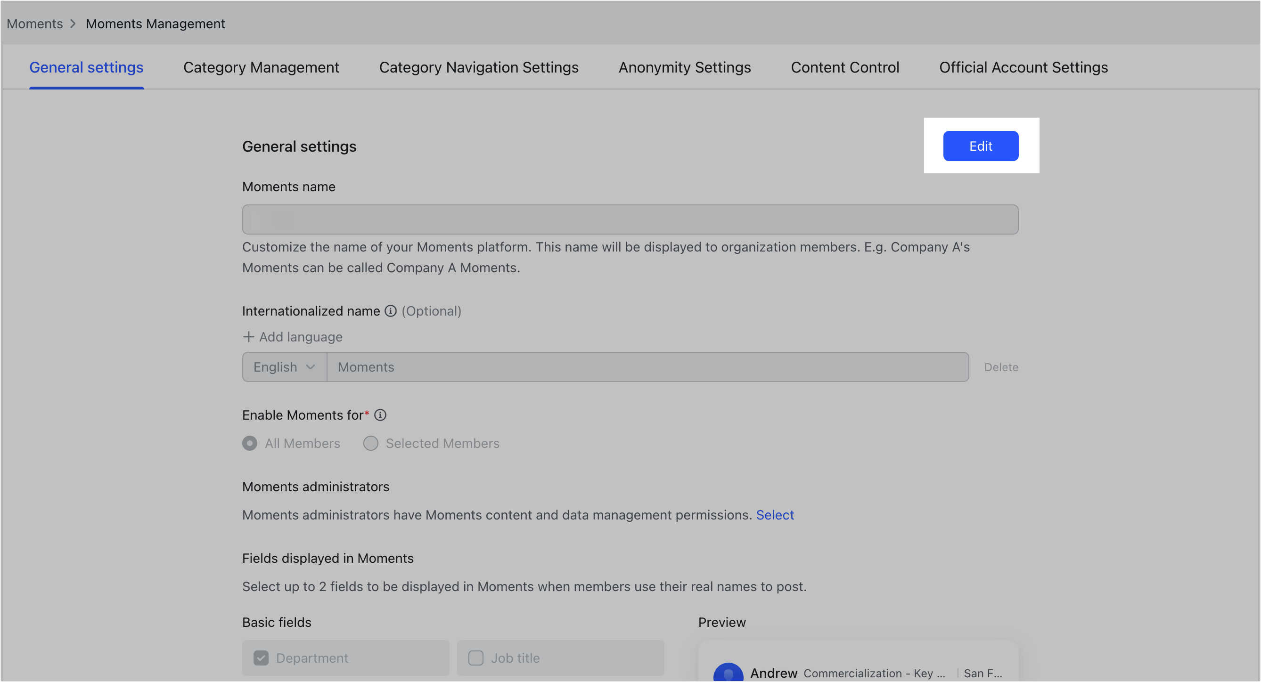Open the General settings tab
The width and height of the screenshot is (1261, 682).
pyautogui.click(x=86, y=67)
